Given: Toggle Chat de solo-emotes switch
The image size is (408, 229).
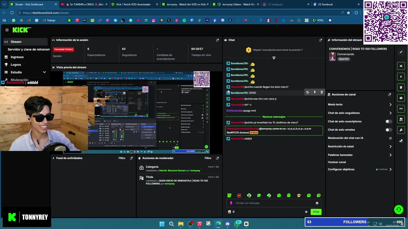Looking at the screenshot, I should coord(388,130).
